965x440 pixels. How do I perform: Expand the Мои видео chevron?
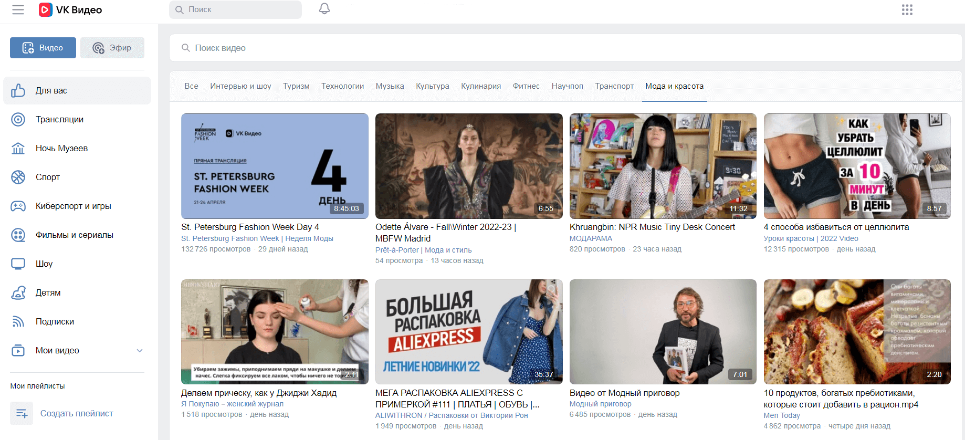pyautogui.click(x=140, y=351)
